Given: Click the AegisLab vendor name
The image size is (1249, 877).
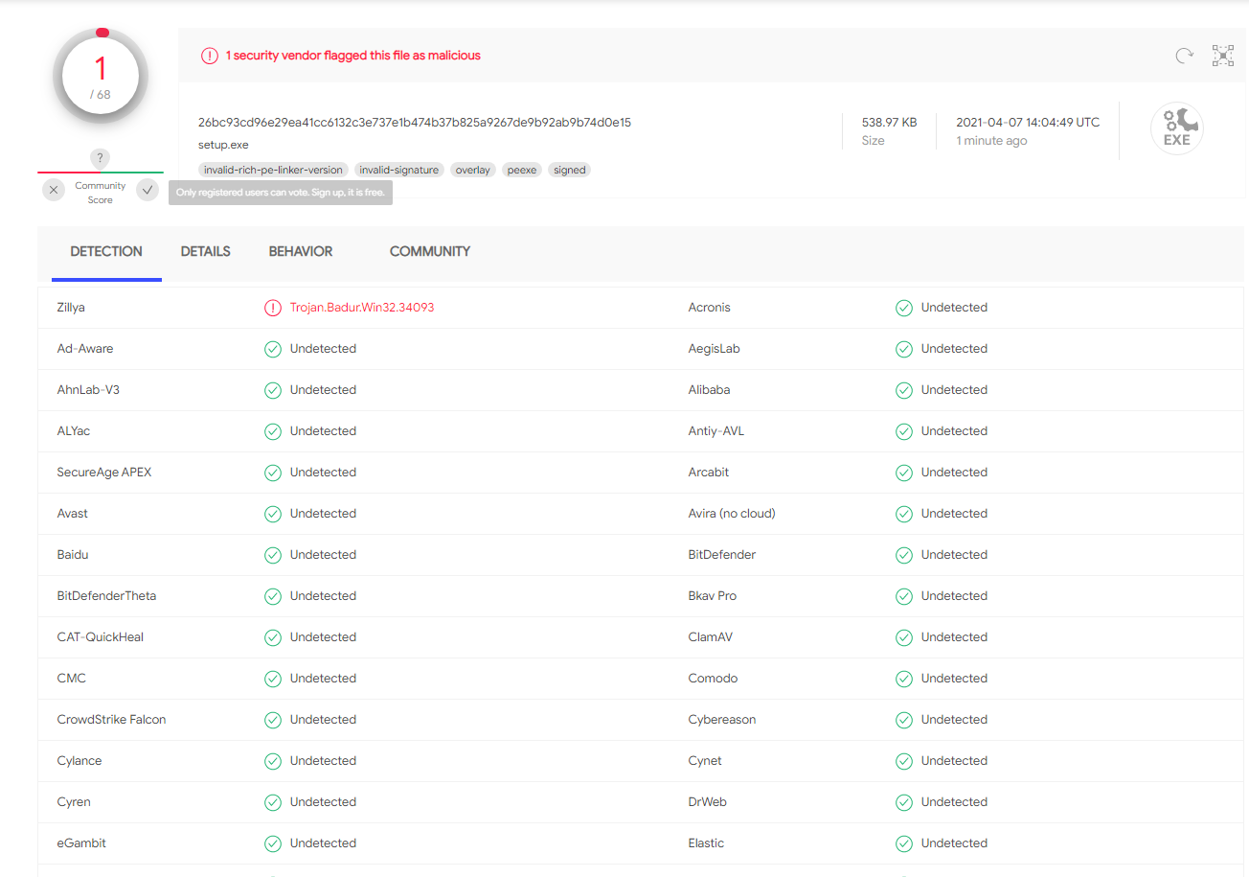Looking at the screenshot, I should (715, 349).
